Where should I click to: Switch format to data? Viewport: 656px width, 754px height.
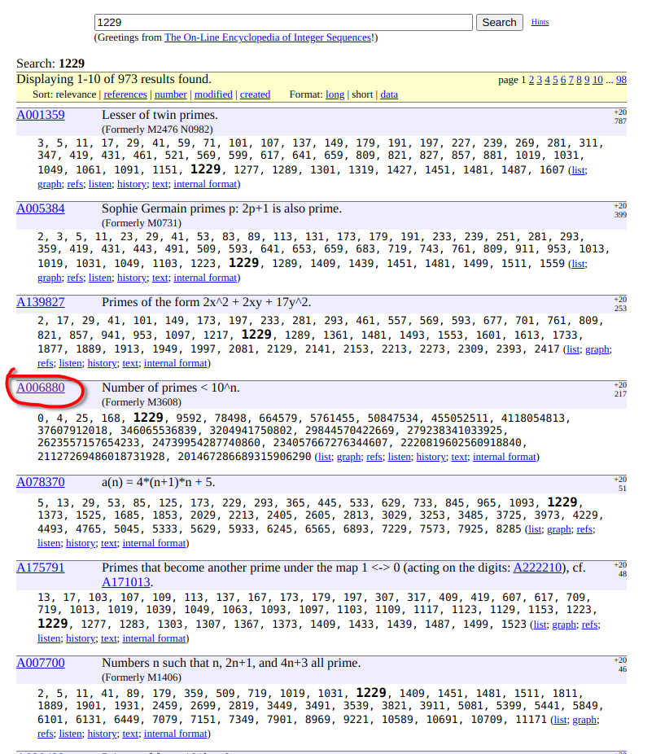click(389, 94)
